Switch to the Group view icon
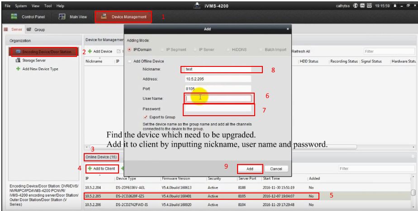The height and width of the screenshot is (211, 418). pos(29,30)
